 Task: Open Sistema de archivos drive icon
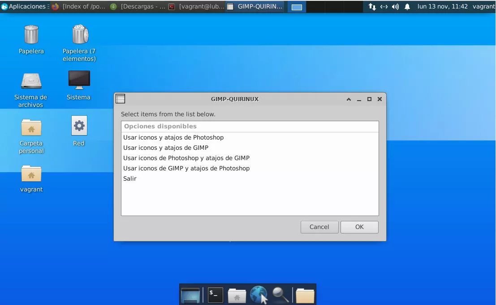pyautogui.click(x=31, y=81)
